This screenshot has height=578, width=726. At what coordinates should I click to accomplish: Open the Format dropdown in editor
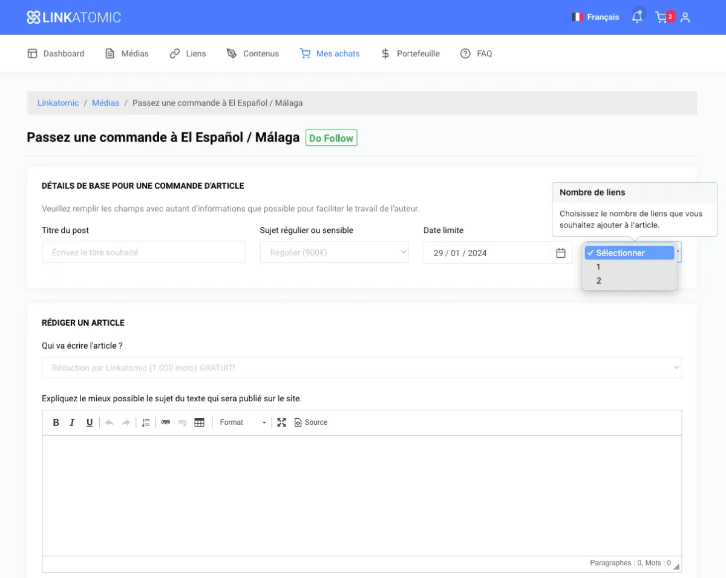[243, 422]
